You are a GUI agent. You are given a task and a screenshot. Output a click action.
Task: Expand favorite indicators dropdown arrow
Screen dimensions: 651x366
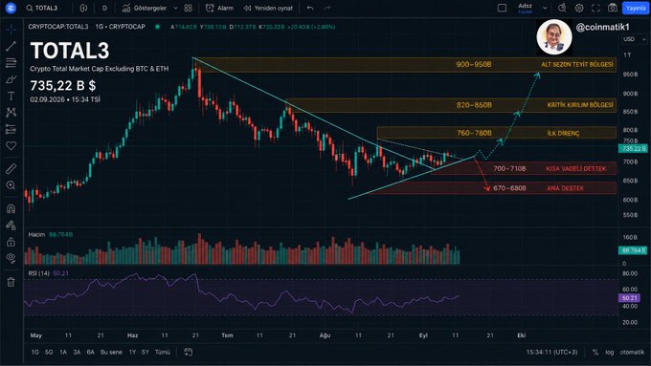pos(175,8)
